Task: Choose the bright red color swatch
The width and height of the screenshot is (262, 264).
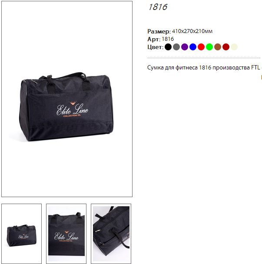Action: pos(201,47)
